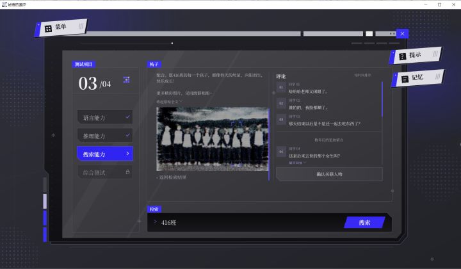The image size is (461, 269).
Task: Open the 记忆 memory panel
Action: pyautogui.click(x=417, y=78)
